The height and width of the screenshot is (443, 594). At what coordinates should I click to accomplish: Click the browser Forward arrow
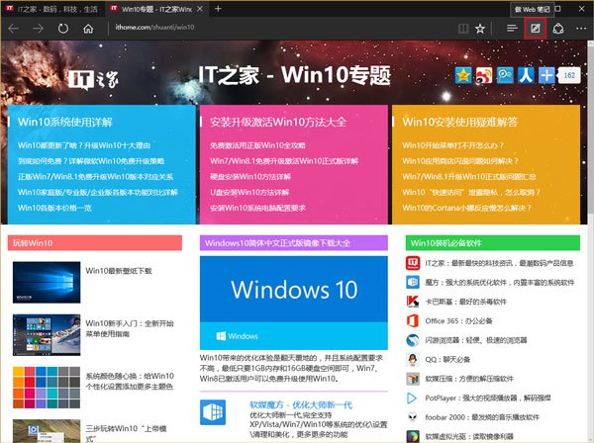click(x=38, y=29)
